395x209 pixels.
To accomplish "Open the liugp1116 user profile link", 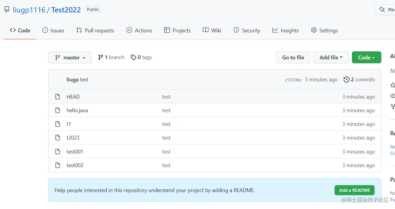I will (29, 10).
